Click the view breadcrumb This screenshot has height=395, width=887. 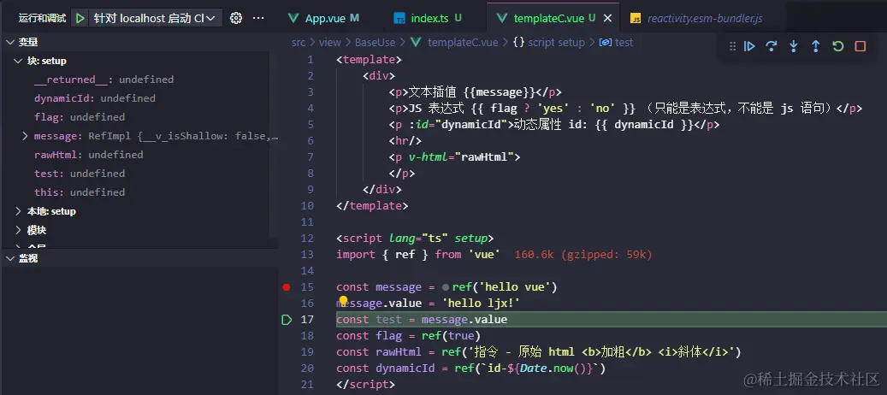(x=330, y=43)
